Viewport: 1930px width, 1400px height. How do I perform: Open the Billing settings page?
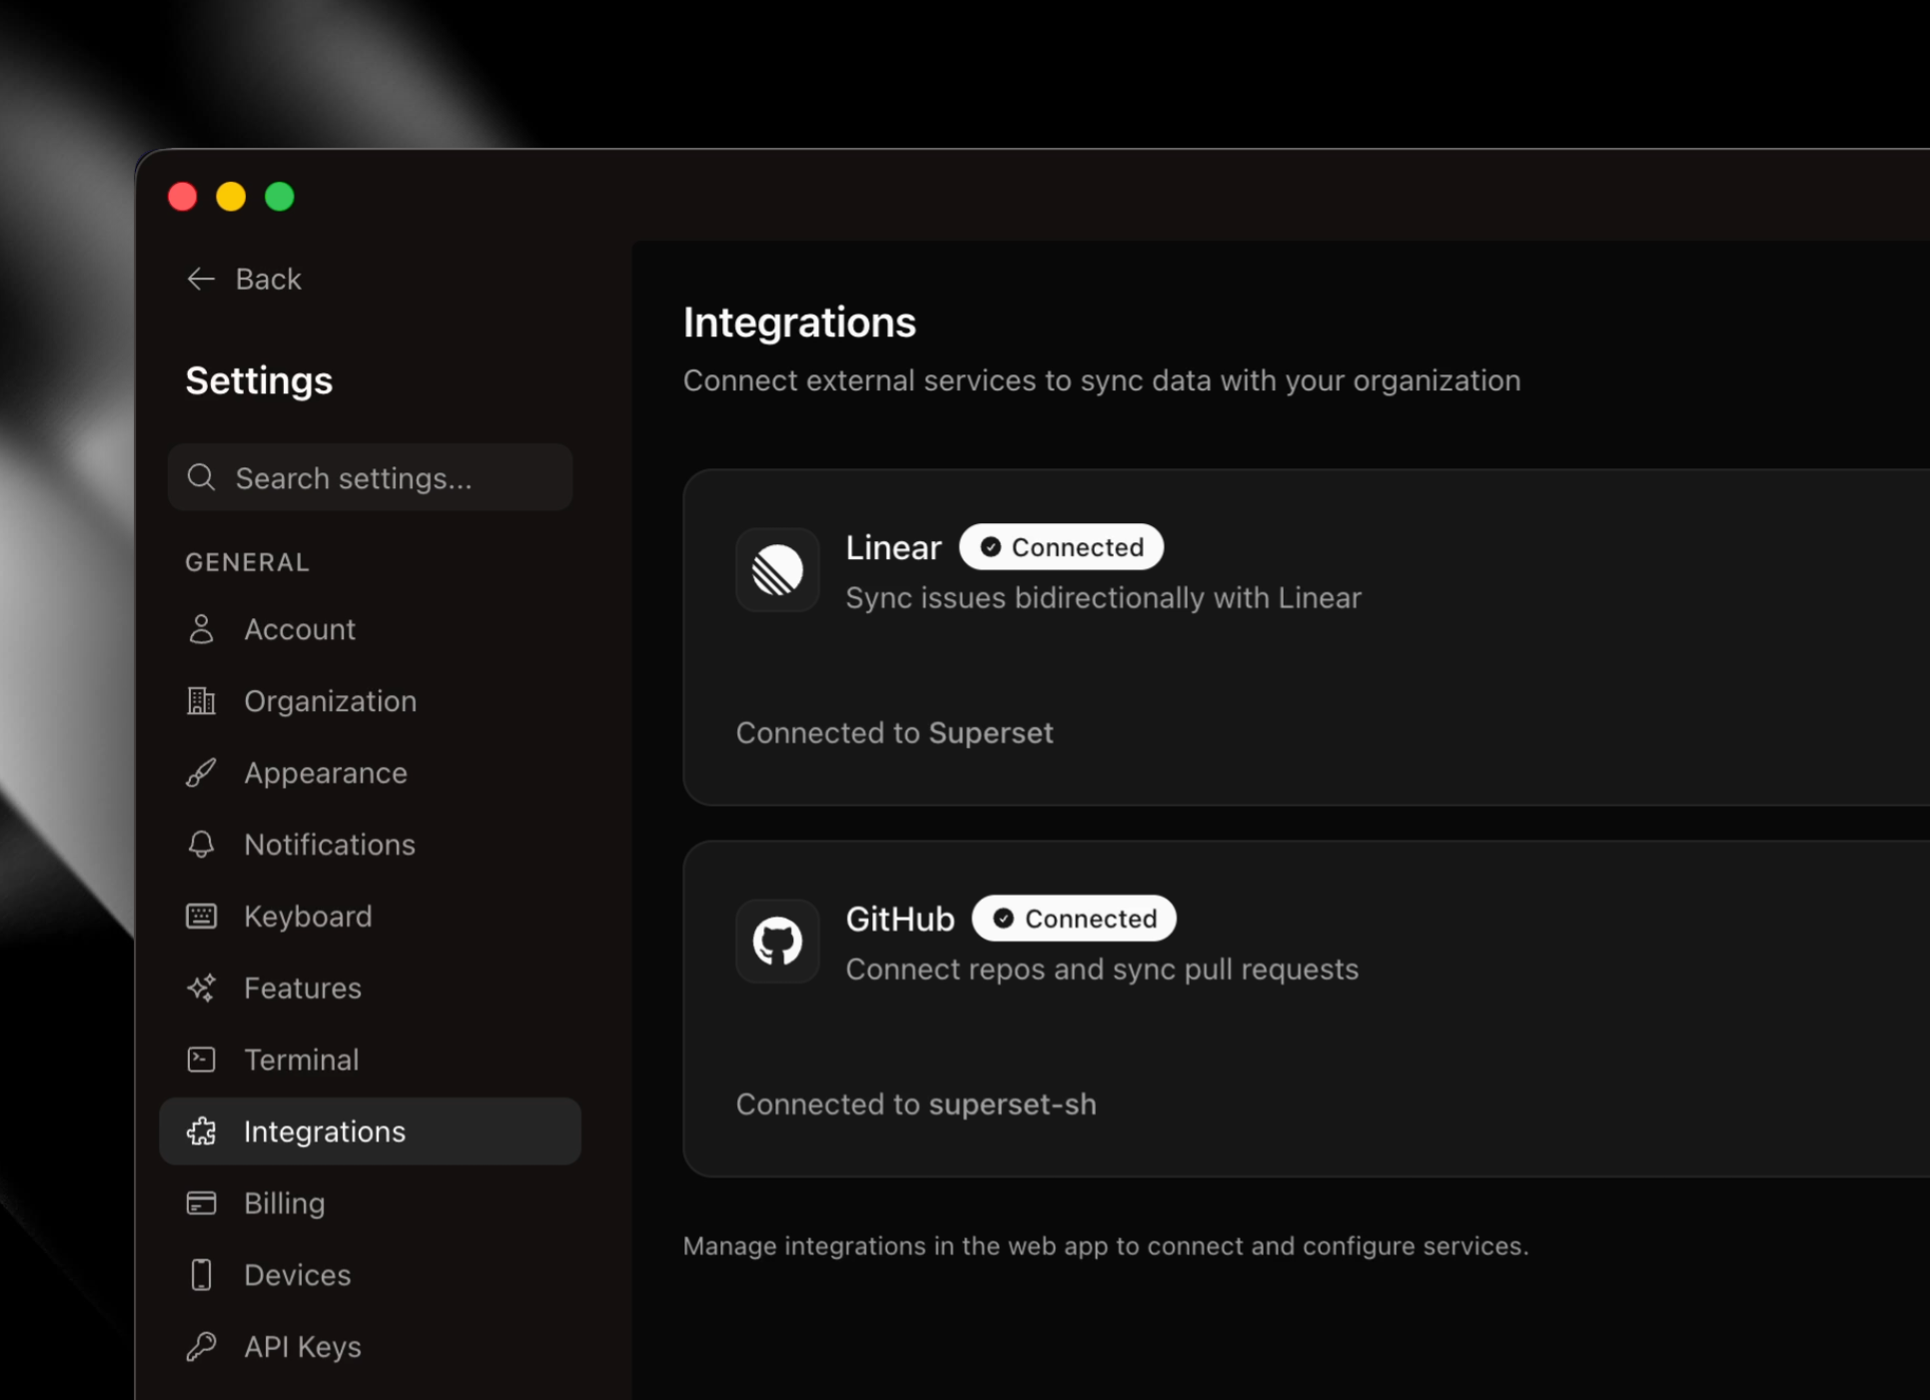tap(284, 1203)
